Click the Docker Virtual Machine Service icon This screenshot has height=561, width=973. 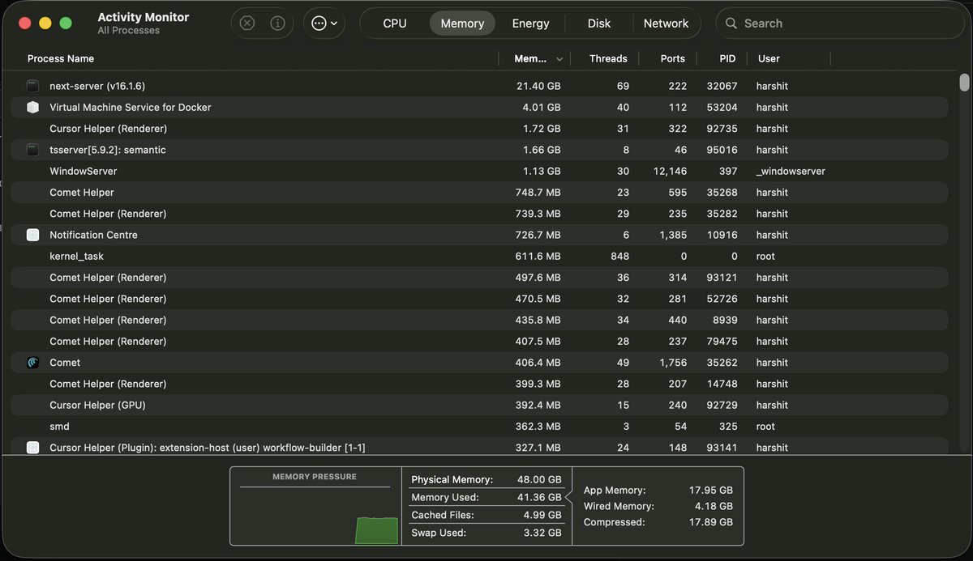point(32,107)
